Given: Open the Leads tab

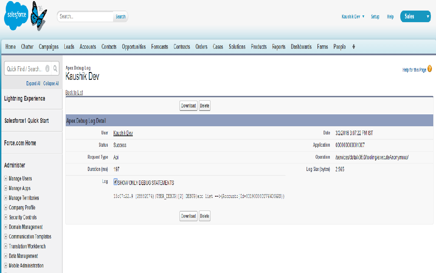Looking at the screenshot, I should click(69, 47).
